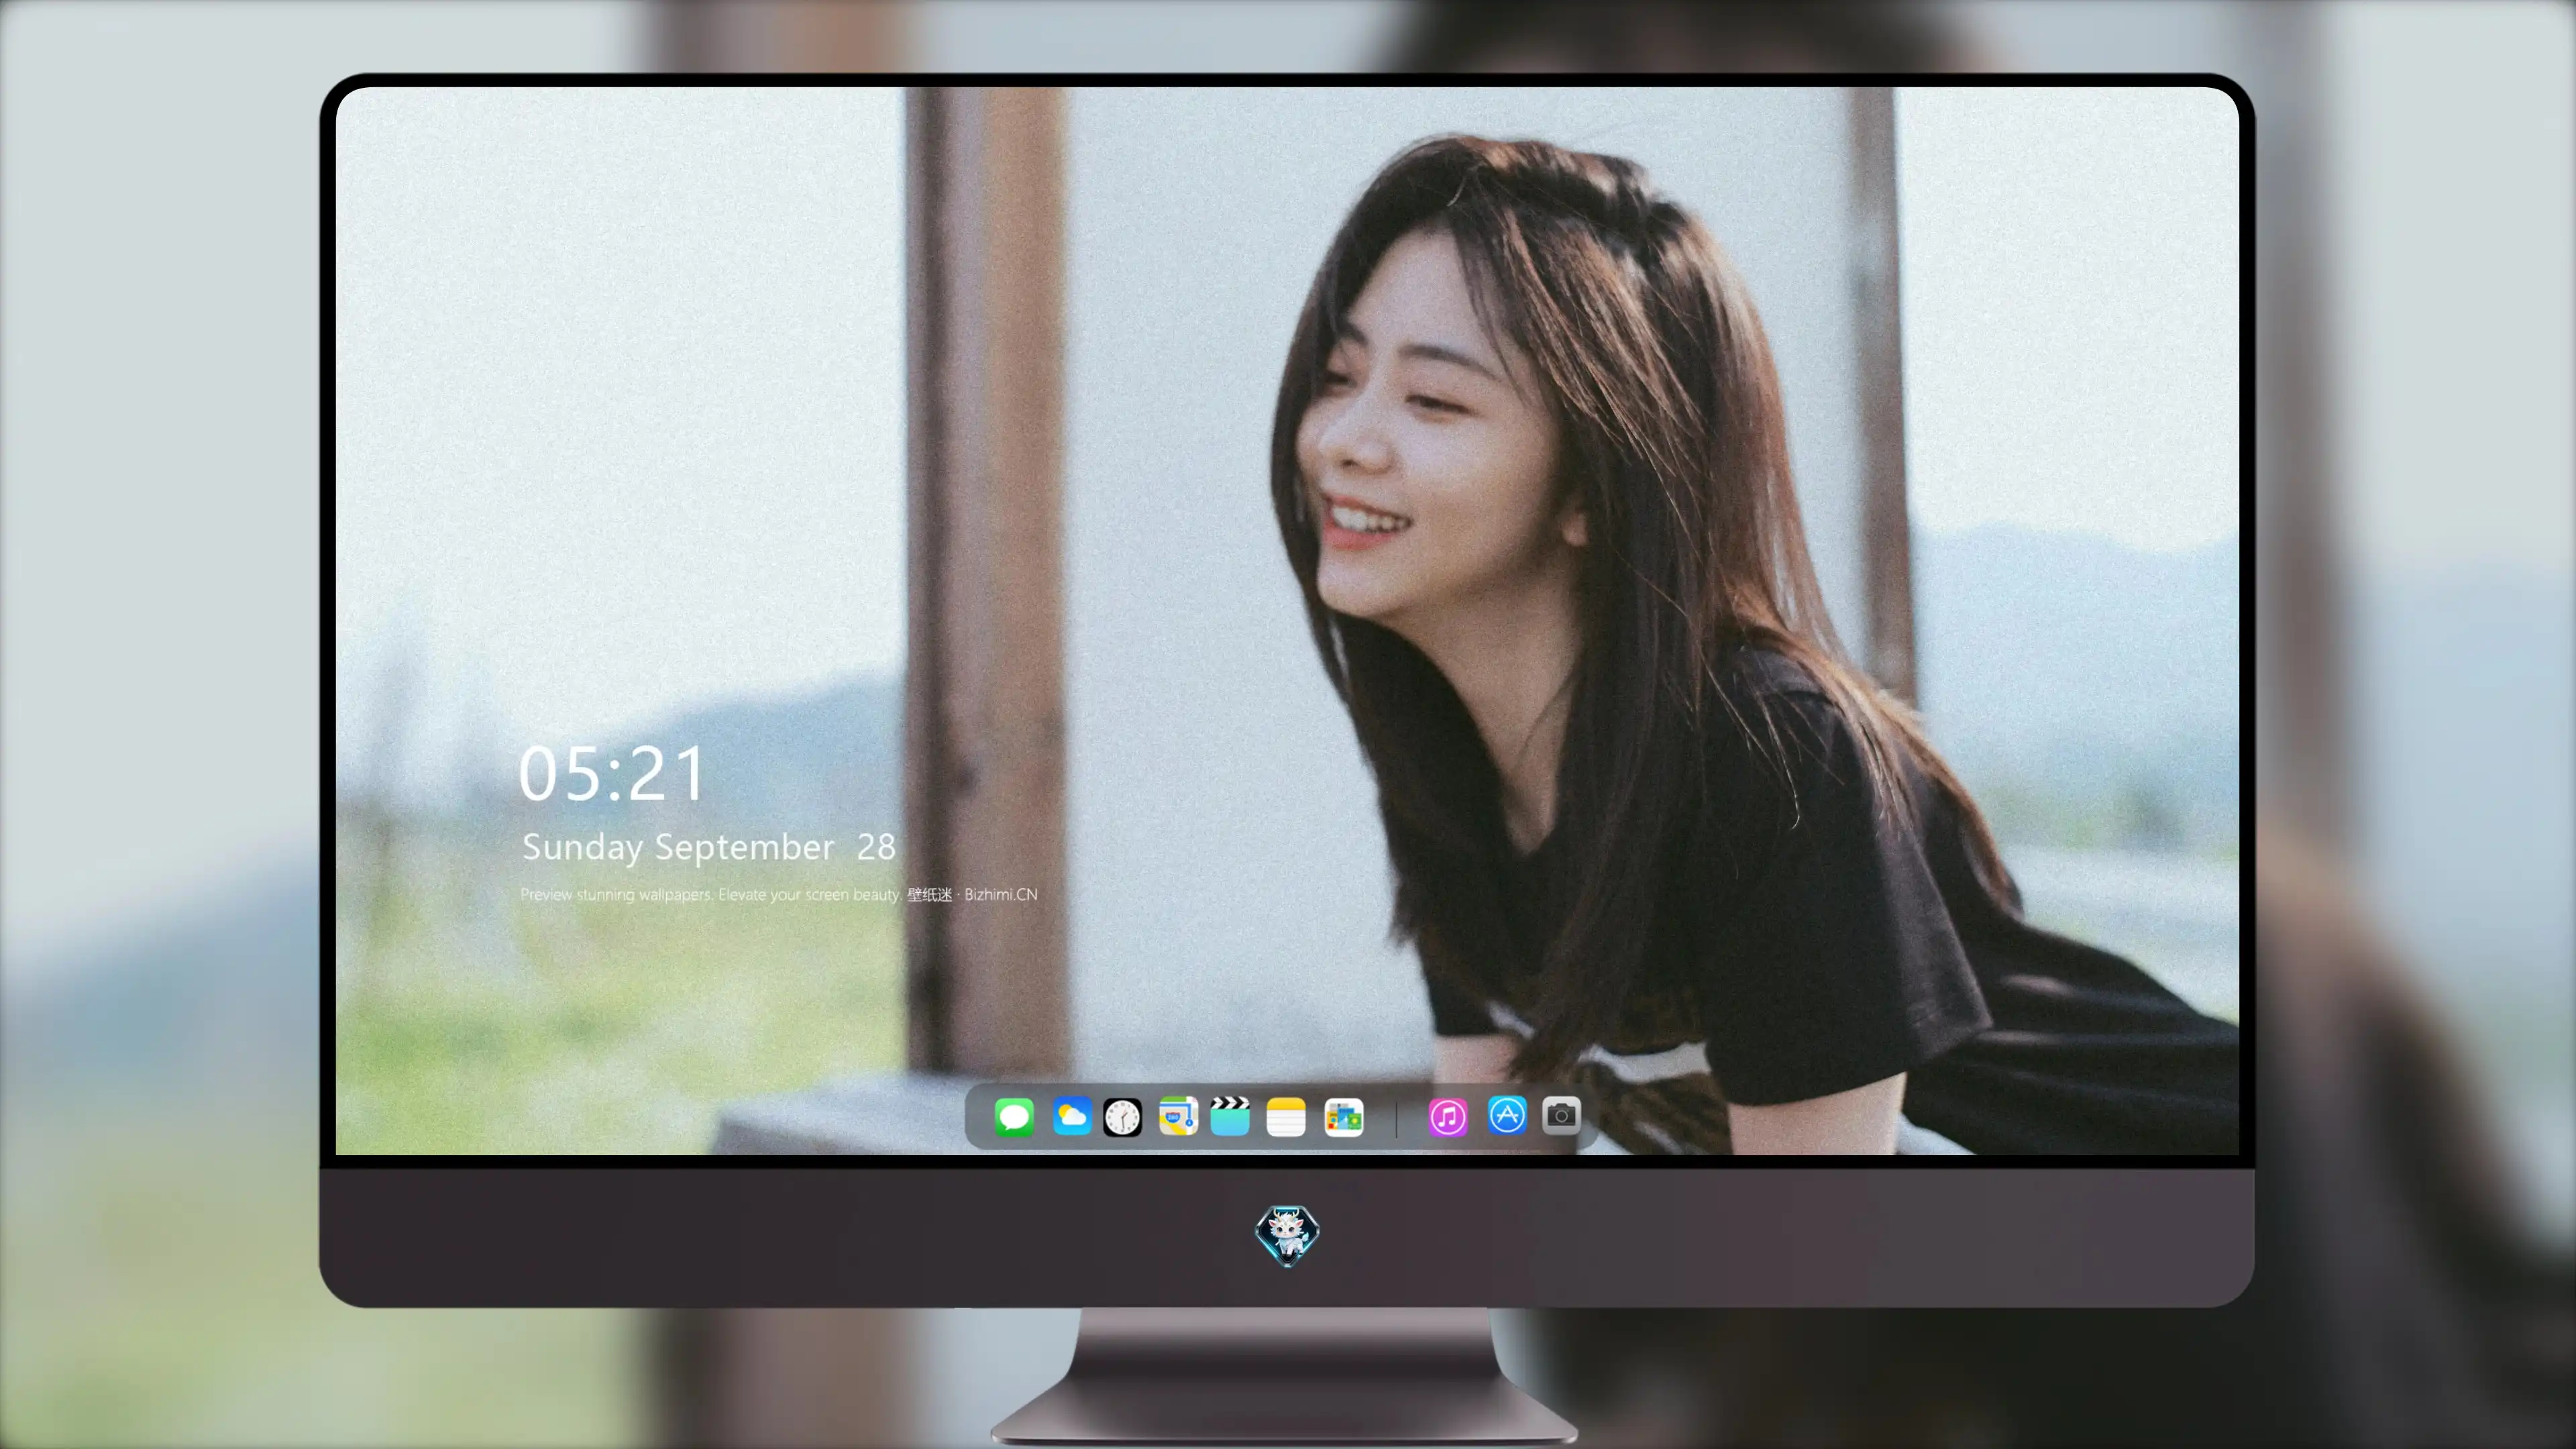
Task: Click the 05:21 clock display
Action: coord(612,774)
